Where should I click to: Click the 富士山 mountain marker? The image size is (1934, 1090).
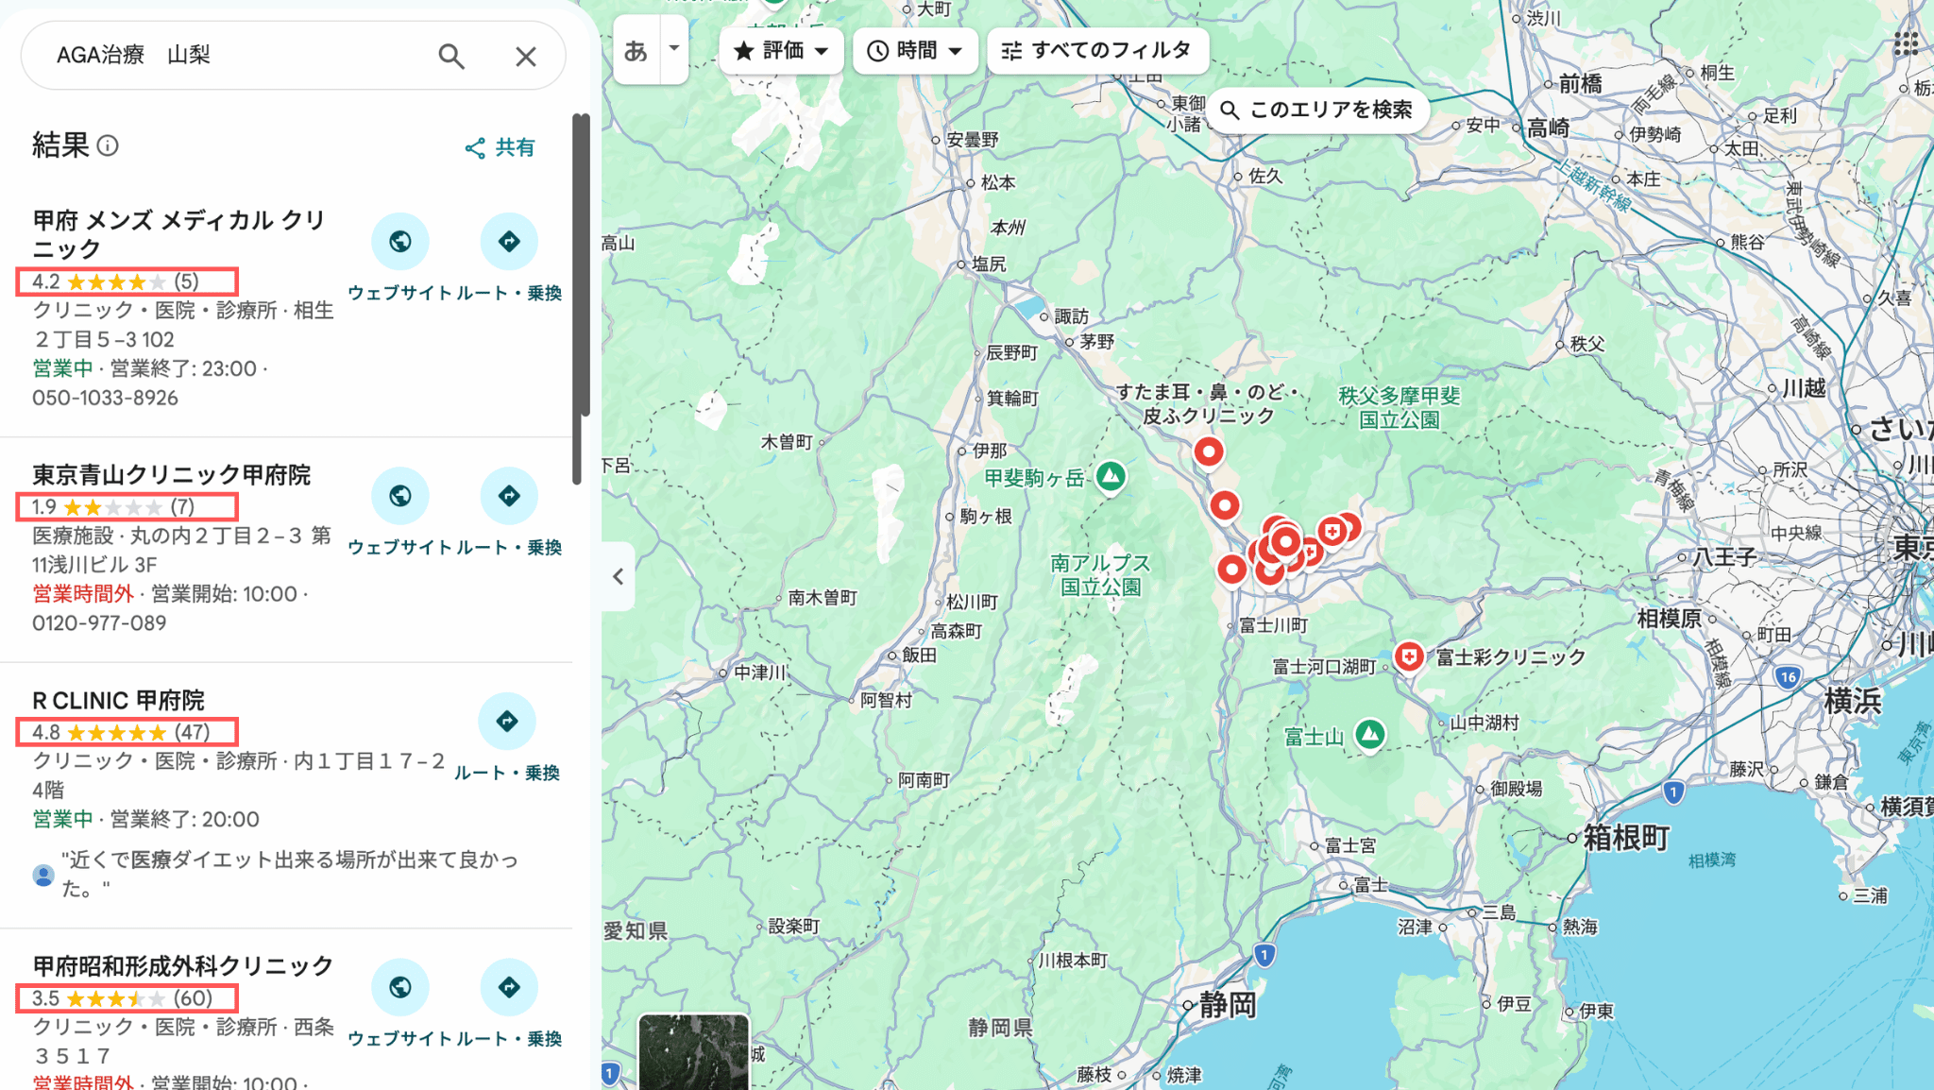1370,734
